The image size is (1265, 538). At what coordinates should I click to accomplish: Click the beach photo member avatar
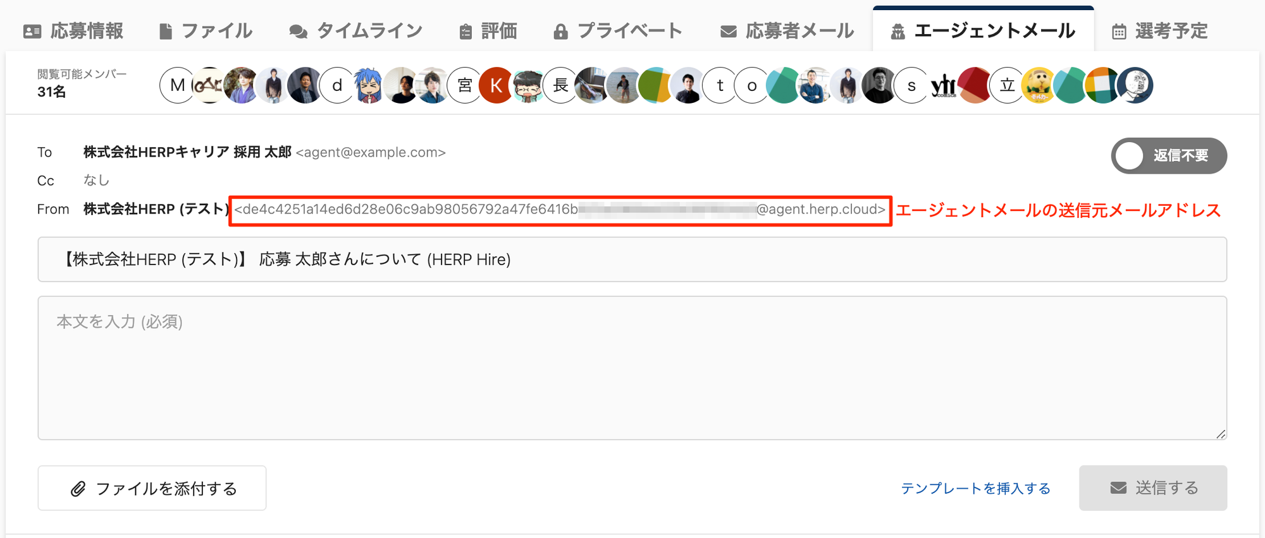[x=624, y=85]
